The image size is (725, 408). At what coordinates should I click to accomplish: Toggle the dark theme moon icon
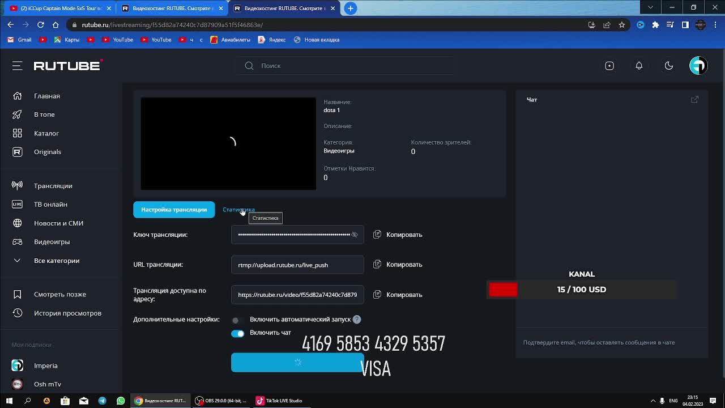click(x=669, y=66)
